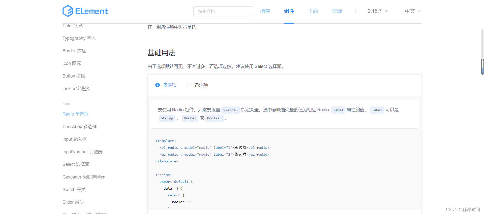Click the Element logo
The width and height of the screenshot is (484, 214).
[x=85, y=11]
